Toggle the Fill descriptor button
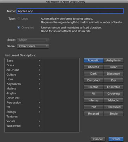The width and height of the screenshot is (128, 142). pos(93,94)
